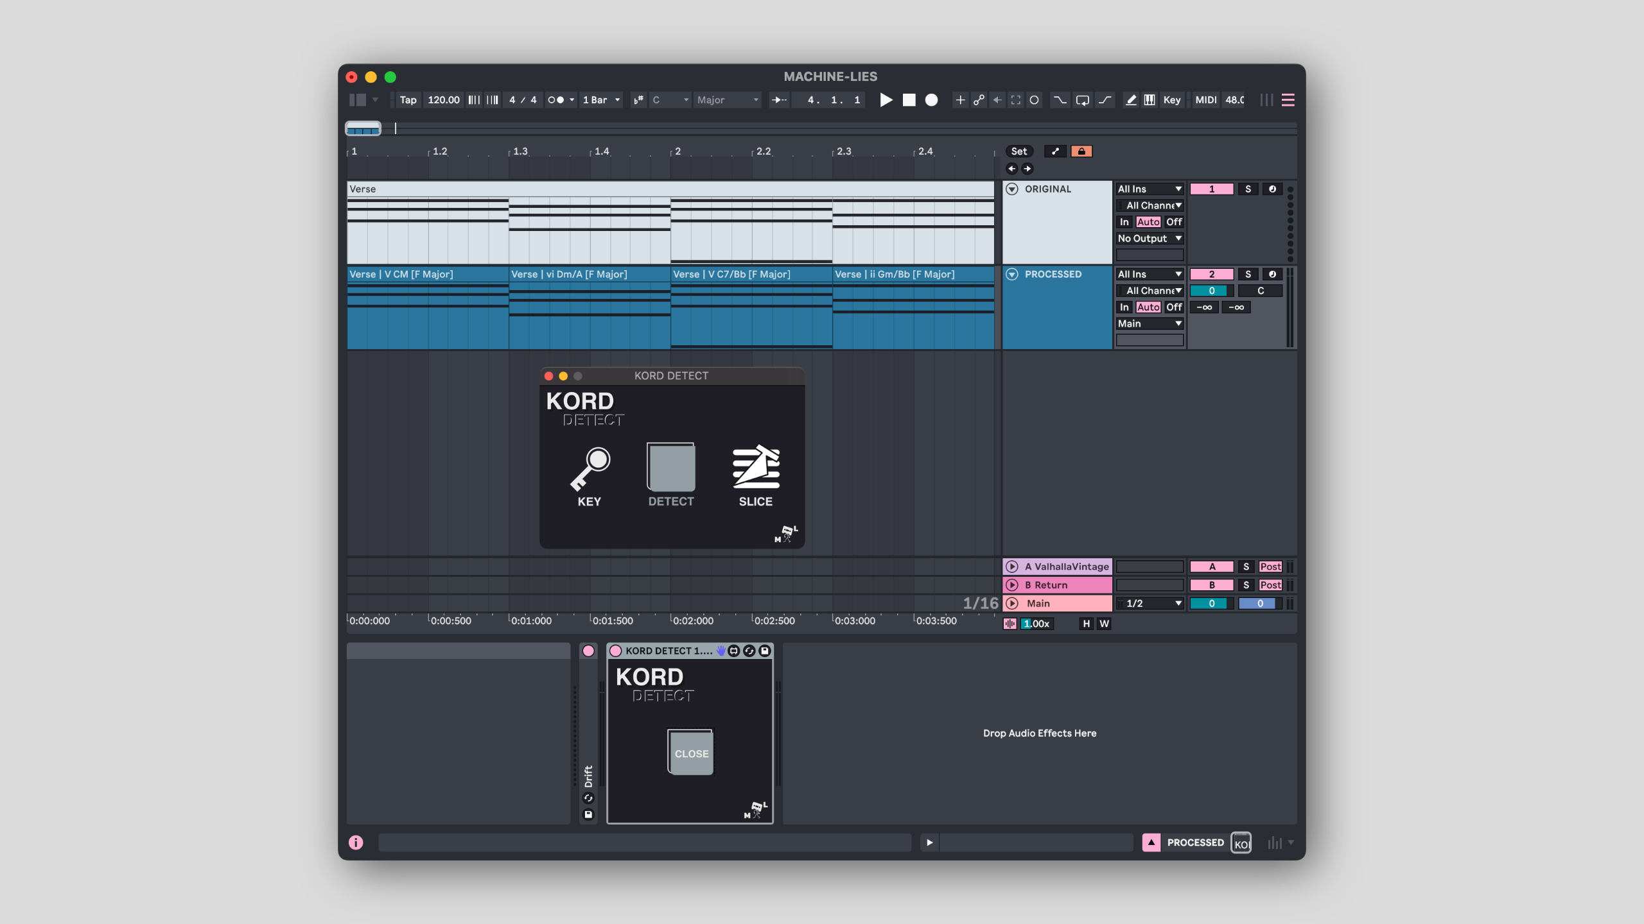Screen dimensions: 1644x924
Task: Click the Arrangement Record circle button
Action: 931,100
